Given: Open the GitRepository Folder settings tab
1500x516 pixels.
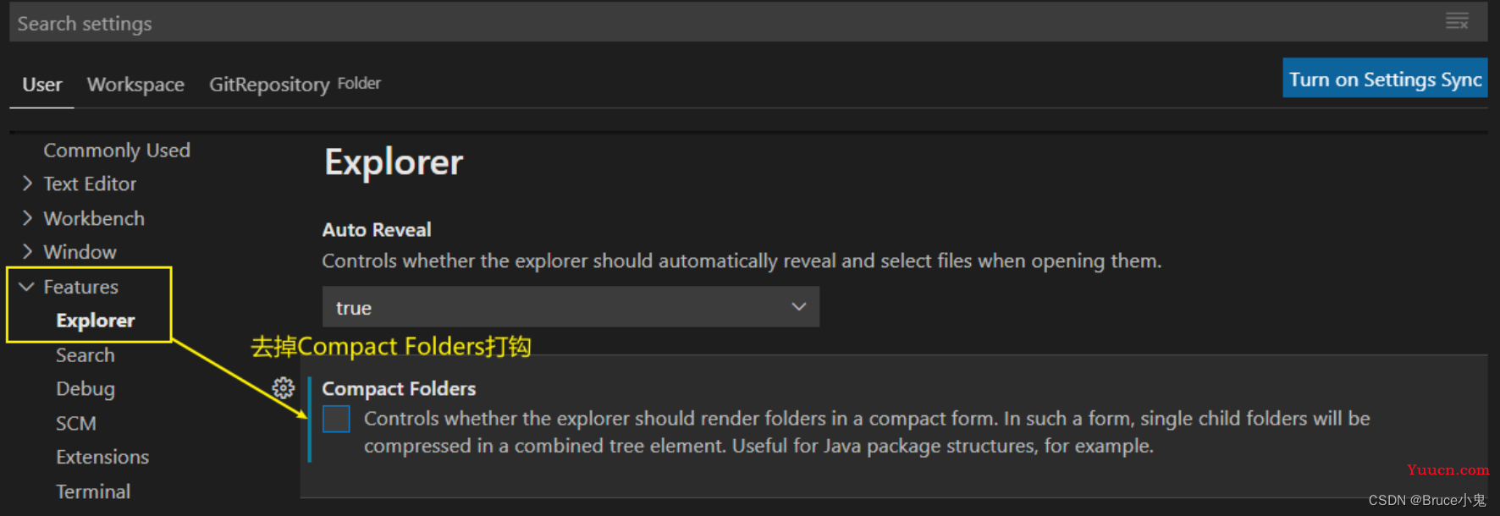Looking at the screenshot, I should click(295, 85).
